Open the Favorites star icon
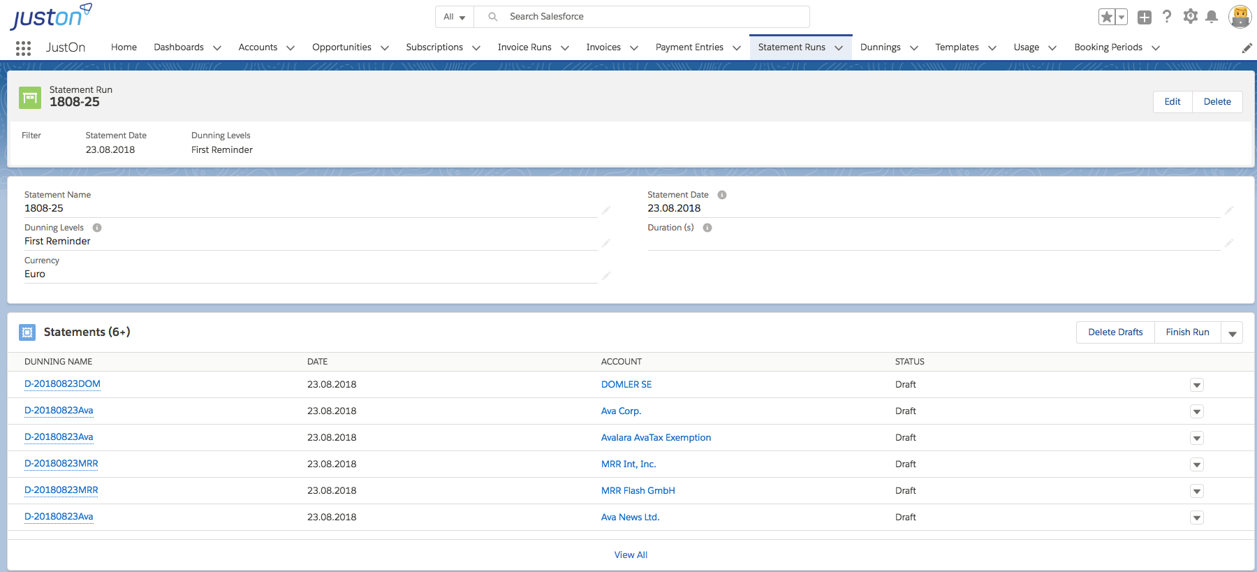 (x=1107, y=17)
